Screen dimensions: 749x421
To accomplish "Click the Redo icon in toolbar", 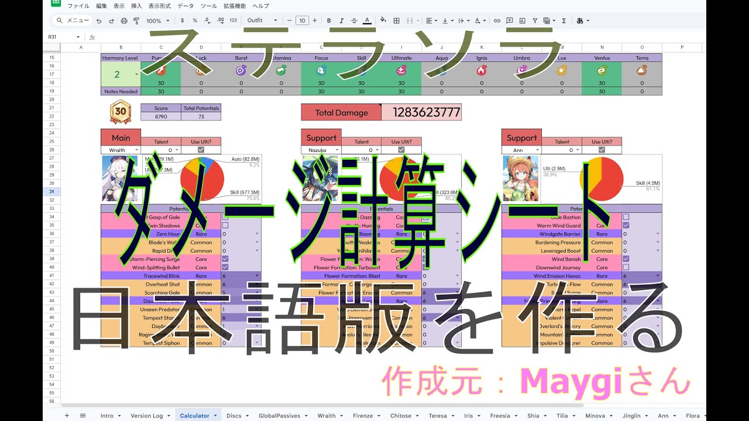I will (x=111, y=20).
